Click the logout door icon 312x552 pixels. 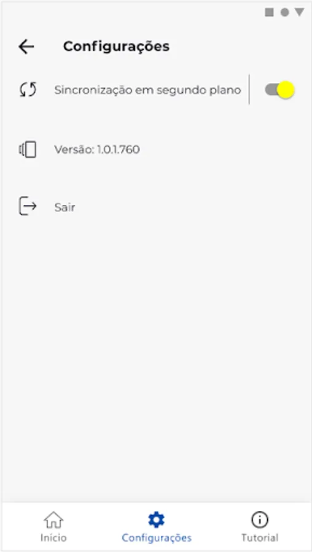pyautogui.click(x=28, y=206)
